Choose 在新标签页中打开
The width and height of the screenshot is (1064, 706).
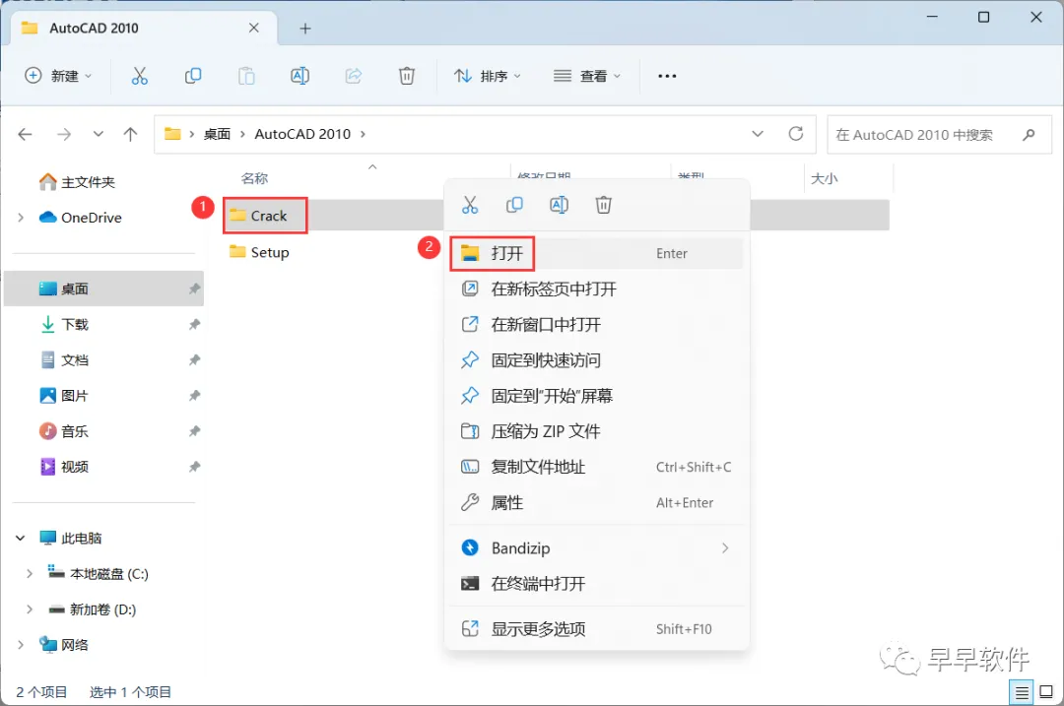click(x=597, y=289)
